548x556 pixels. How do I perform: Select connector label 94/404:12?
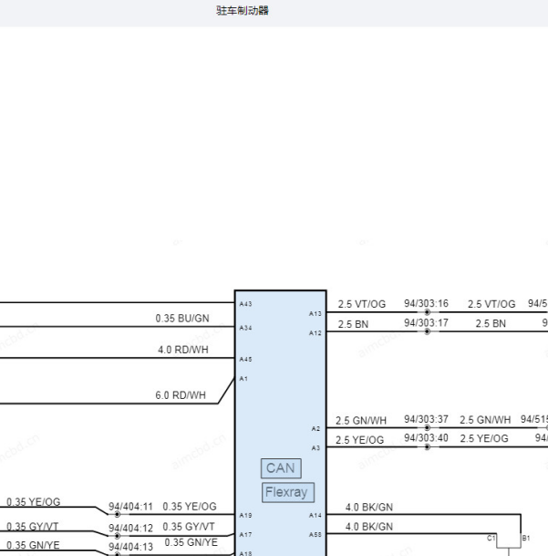pos(130,529)
